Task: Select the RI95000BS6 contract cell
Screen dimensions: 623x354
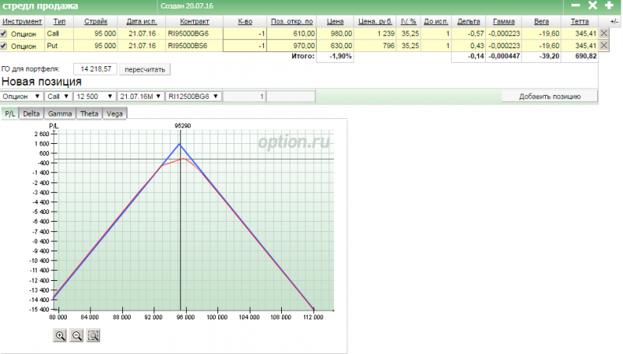Action: coord(194,46)
